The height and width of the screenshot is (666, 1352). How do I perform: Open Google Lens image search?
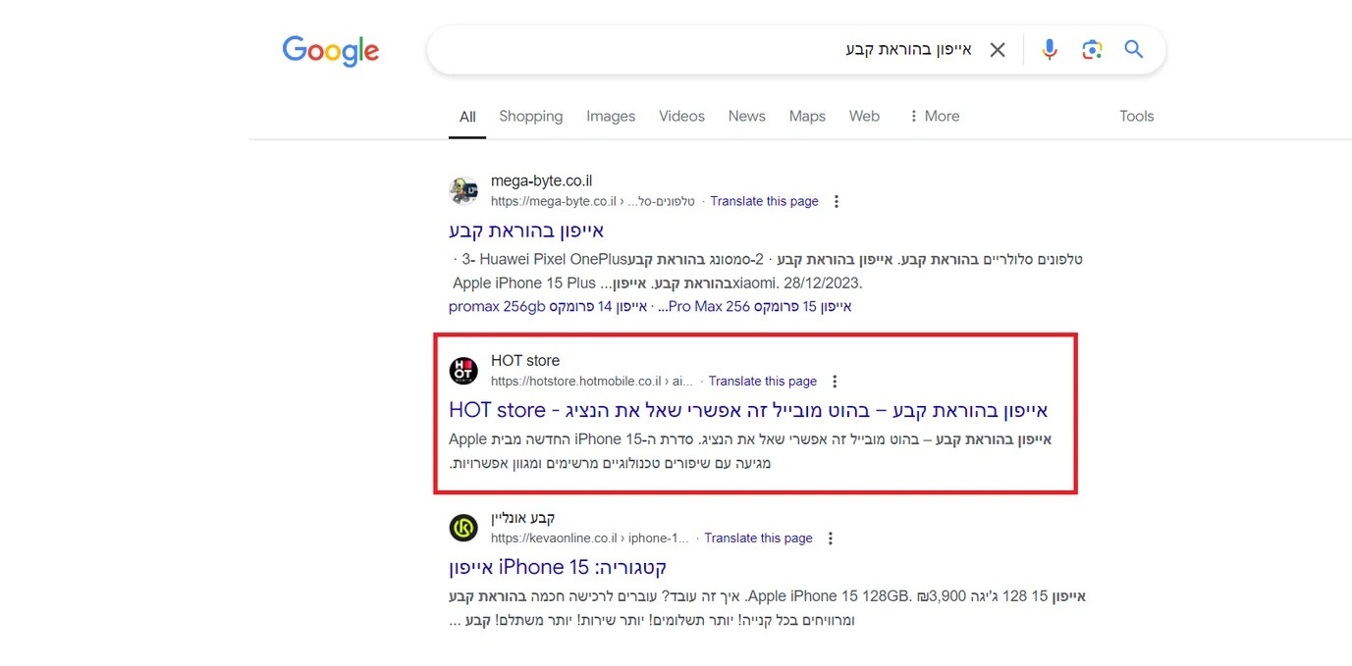point(1092,50)
